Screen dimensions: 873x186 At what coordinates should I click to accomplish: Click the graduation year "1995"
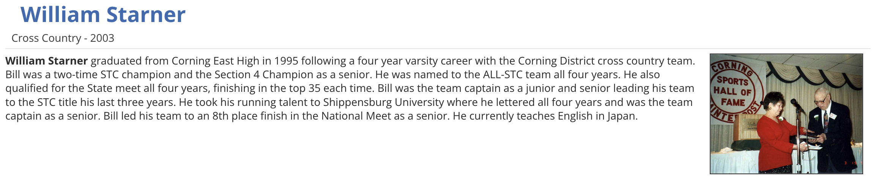286,61
